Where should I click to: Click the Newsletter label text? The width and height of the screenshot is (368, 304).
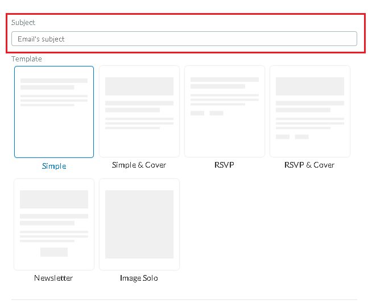(x=53, y=278)
